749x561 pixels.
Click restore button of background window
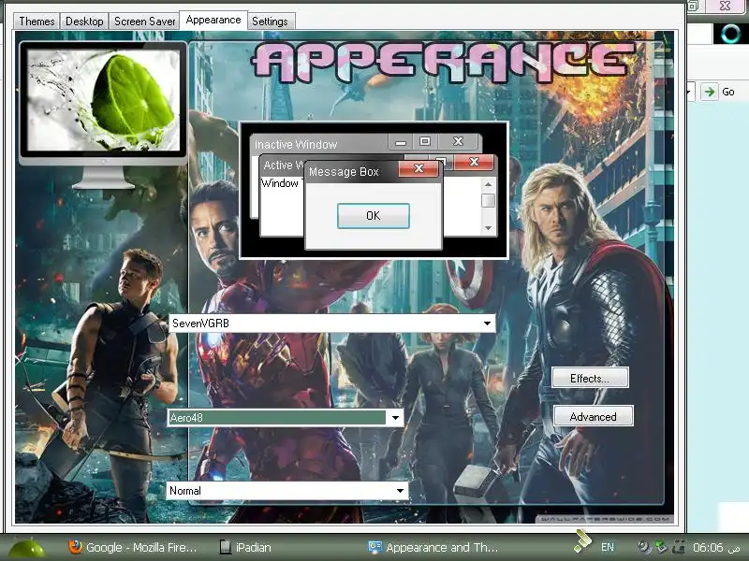pyautogui.click(x=694, y=6)
